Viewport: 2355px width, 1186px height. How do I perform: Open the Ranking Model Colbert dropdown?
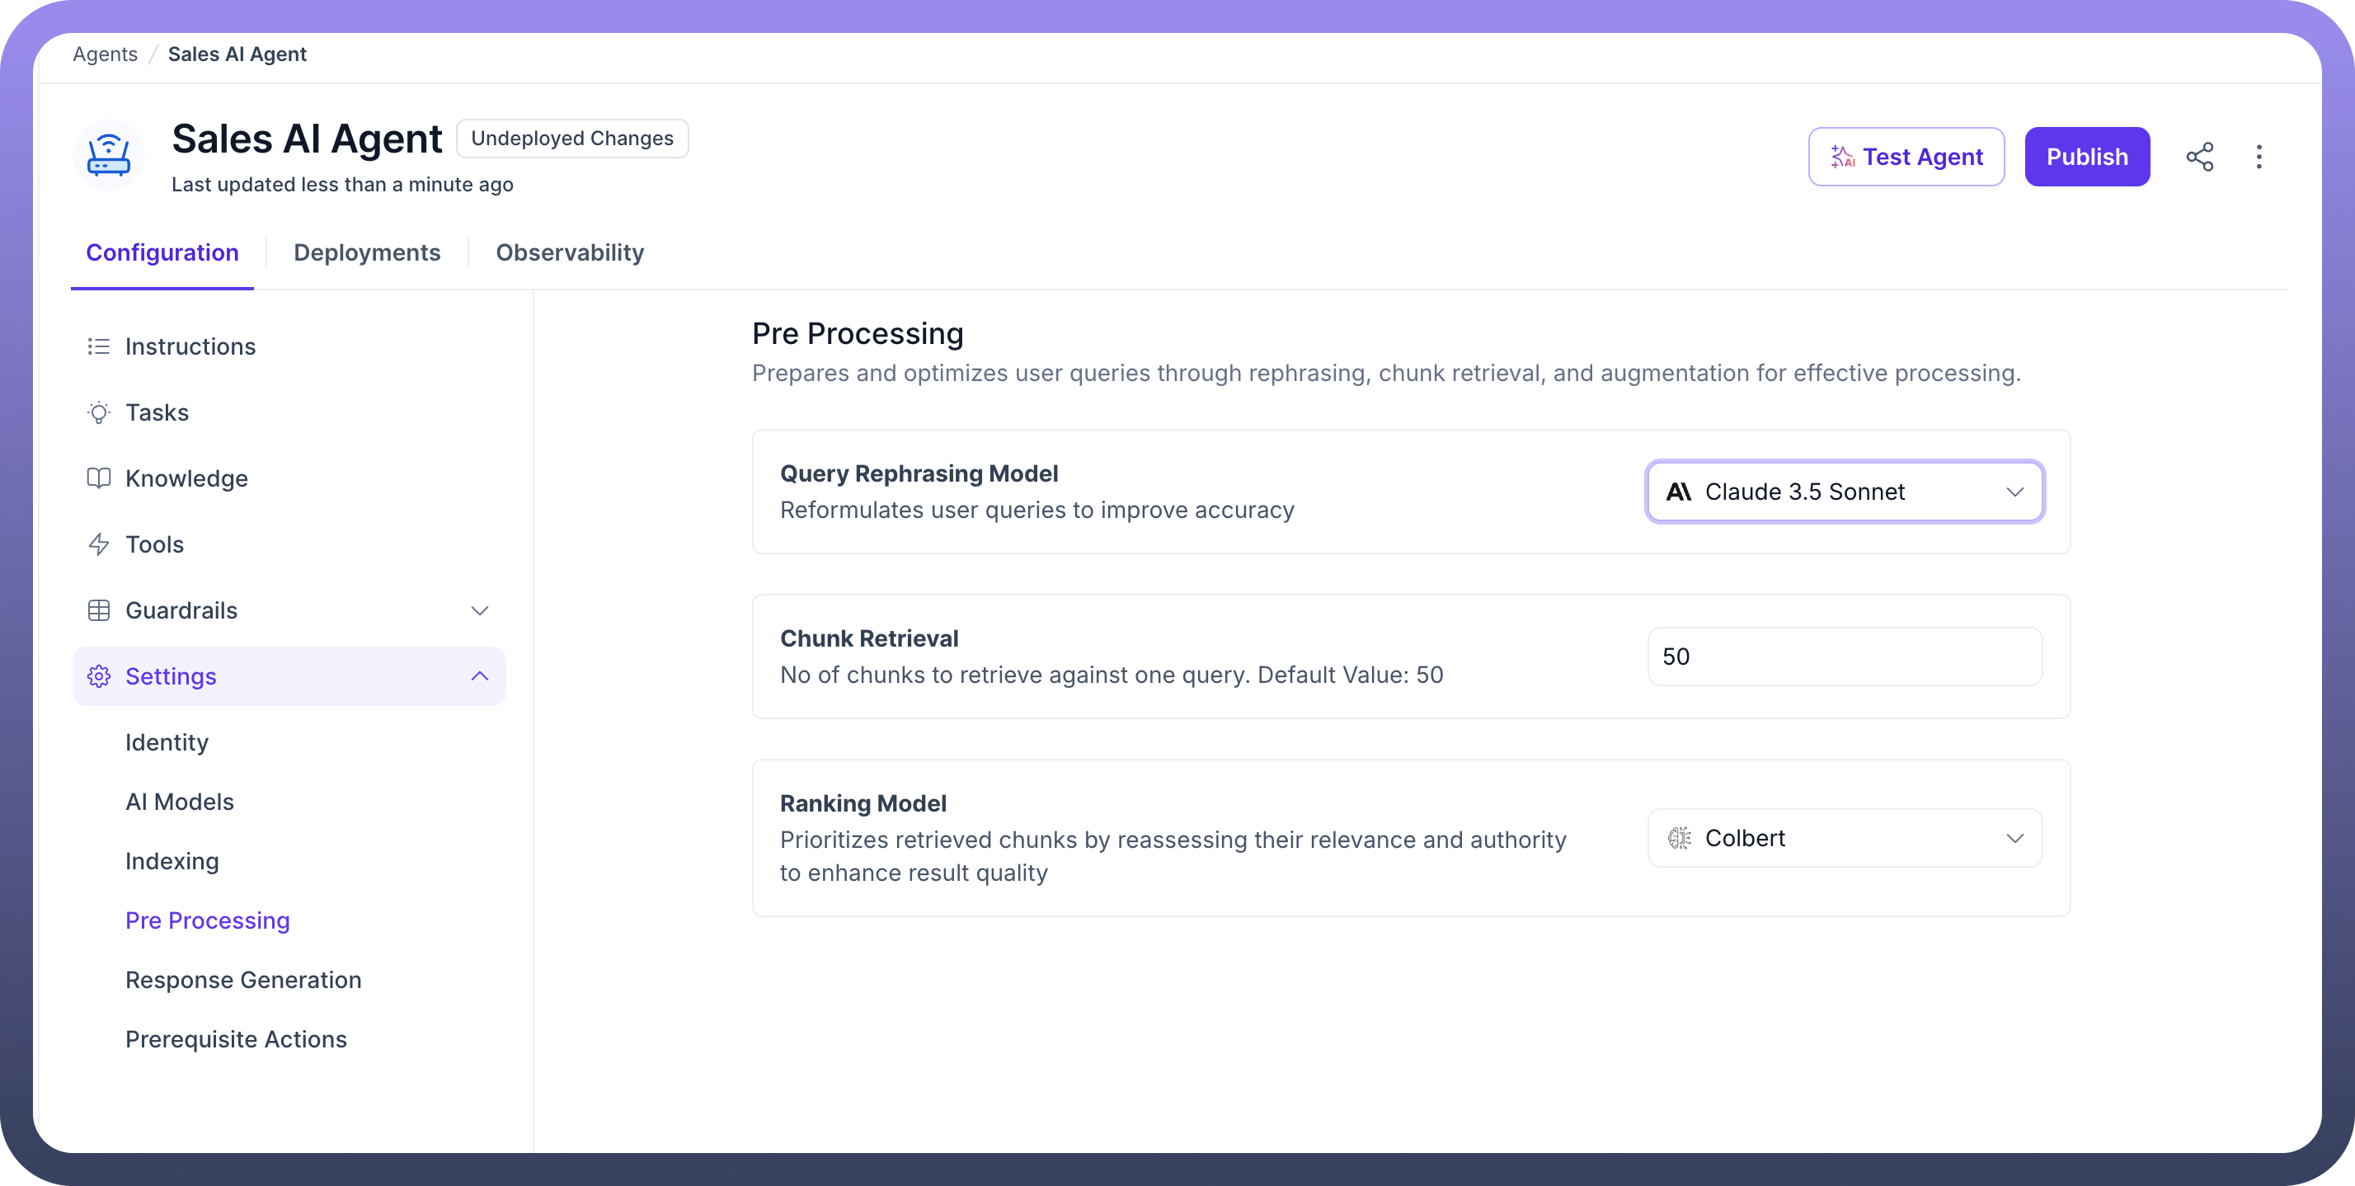(1844, 838)
